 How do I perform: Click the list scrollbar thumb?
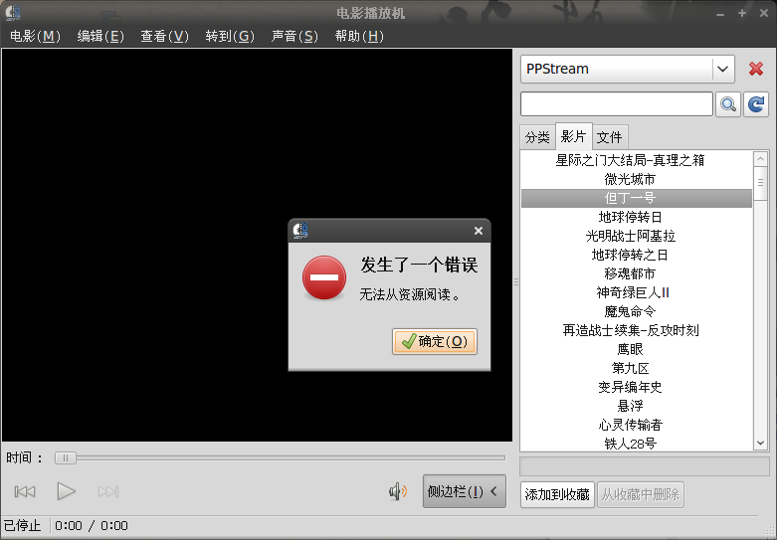pos(761,183)
